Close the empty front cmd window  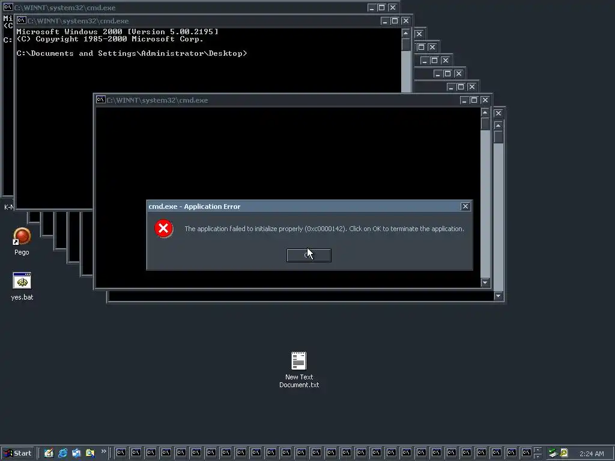[485, 100]
